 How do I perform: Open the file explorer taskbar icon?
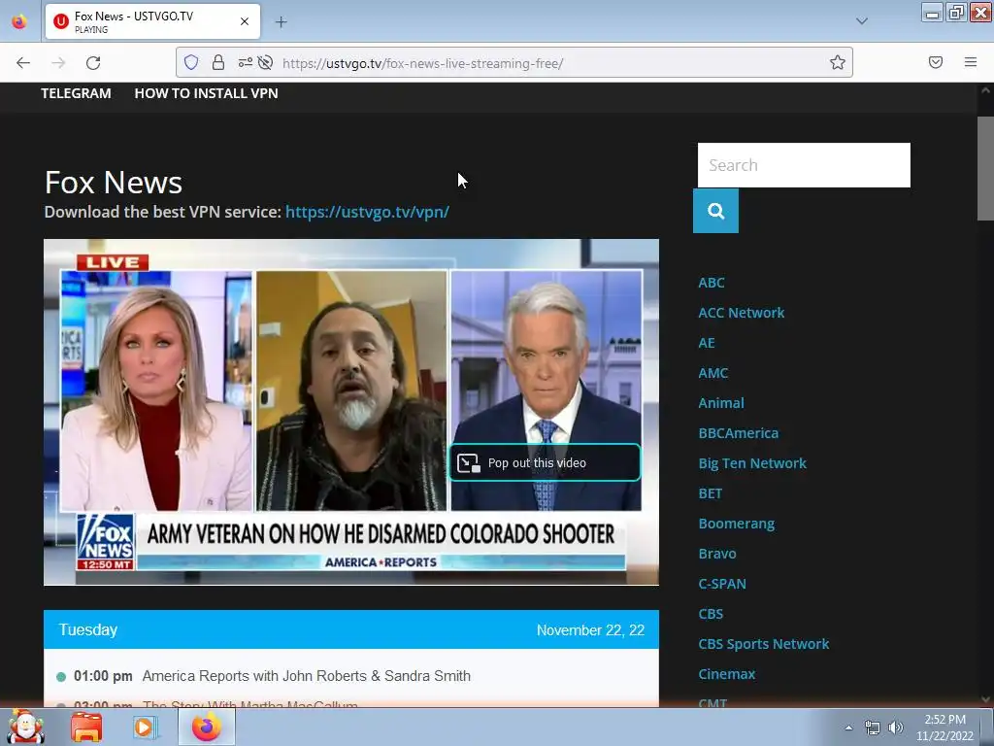(x=86, y=727)
